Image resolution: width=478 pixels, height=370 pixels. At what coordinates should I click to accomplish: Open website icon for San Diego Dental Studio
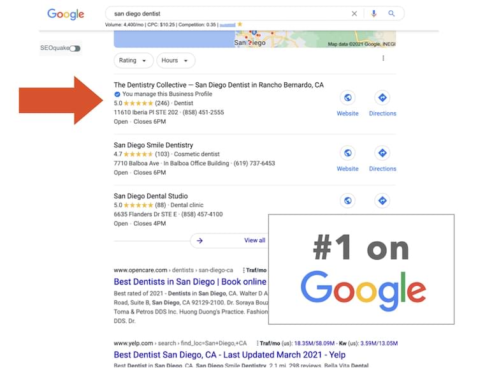point(347,200)
